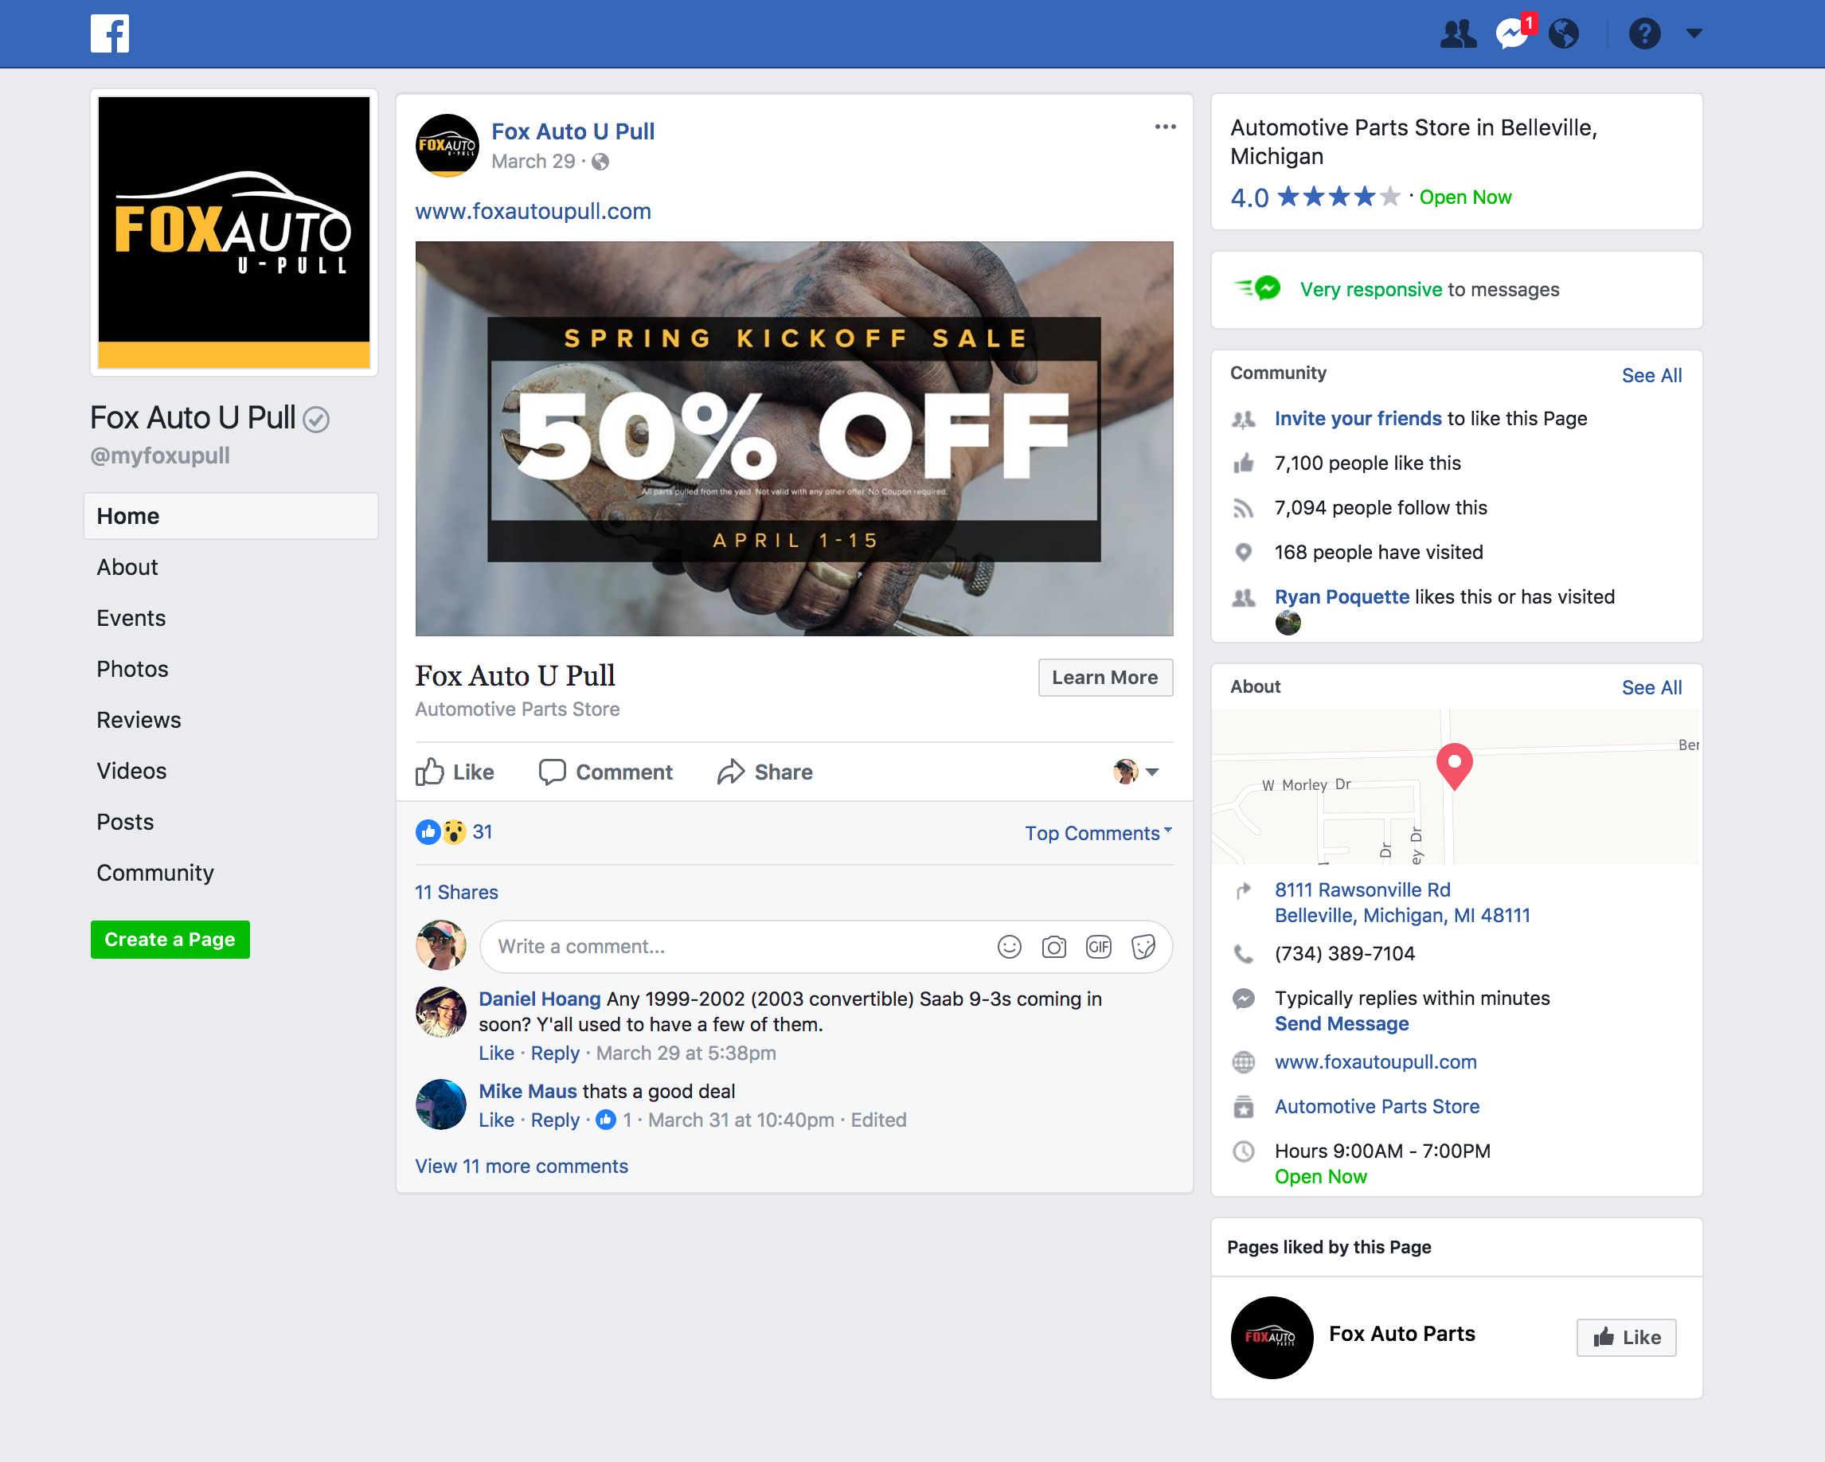Attach a photo via camera icon
This screenshot has width=1825, height=1462.
pos(1054,947)
